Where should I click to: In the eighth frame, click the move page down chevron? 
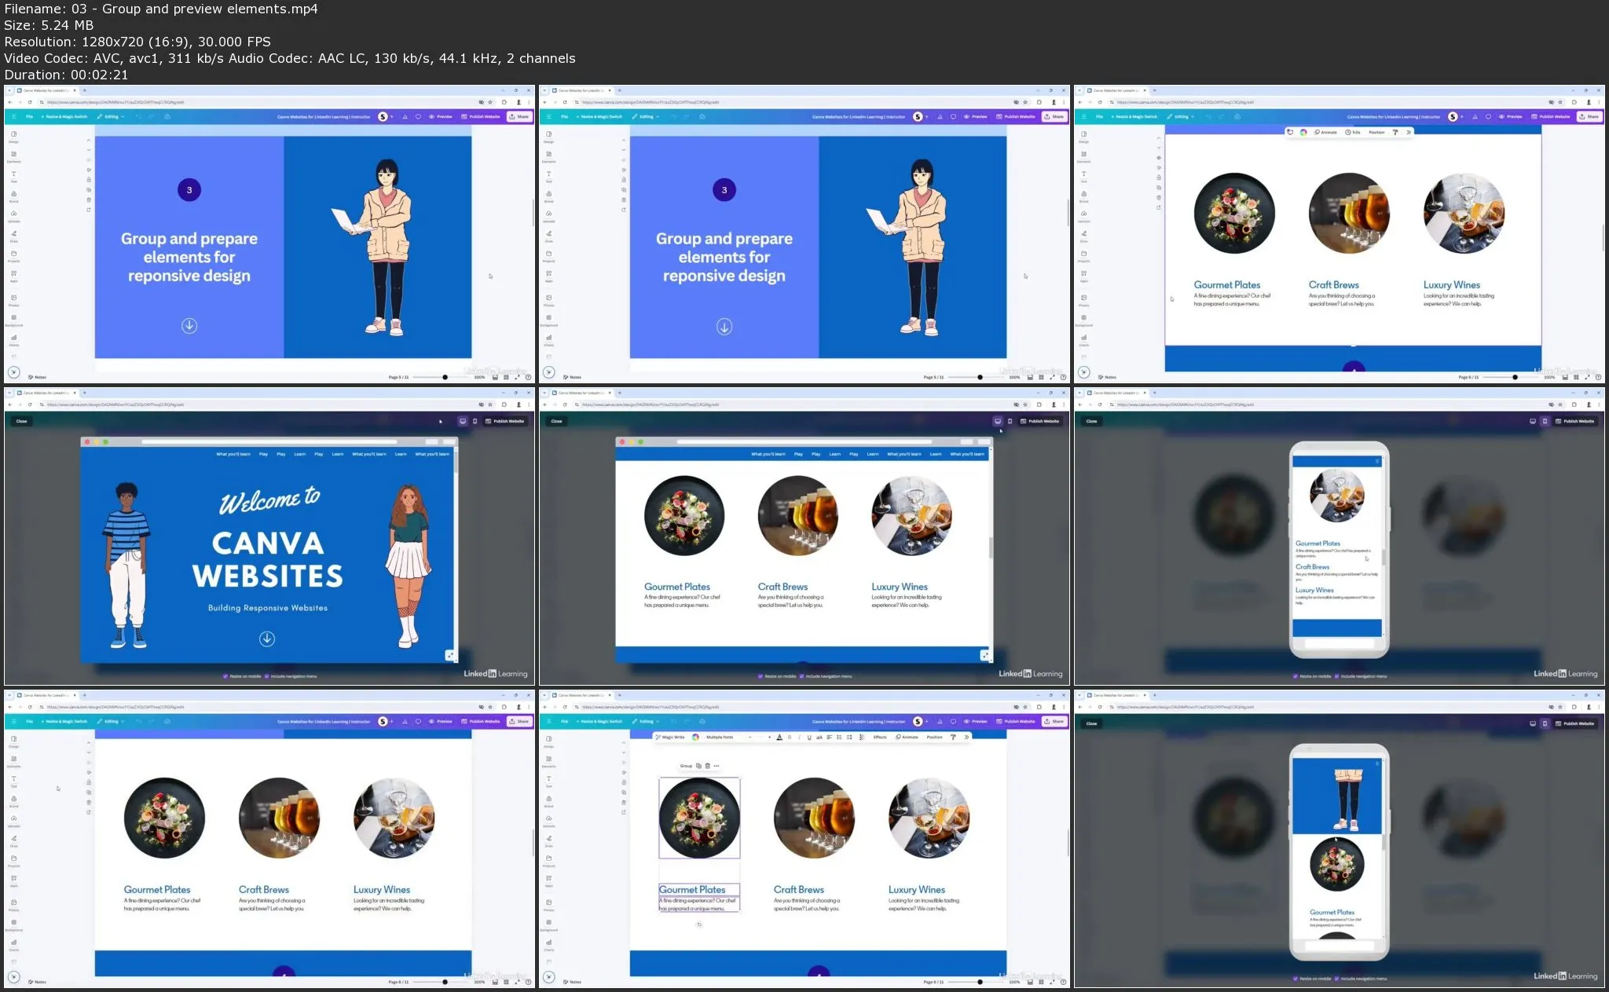(x=624, y=752)
